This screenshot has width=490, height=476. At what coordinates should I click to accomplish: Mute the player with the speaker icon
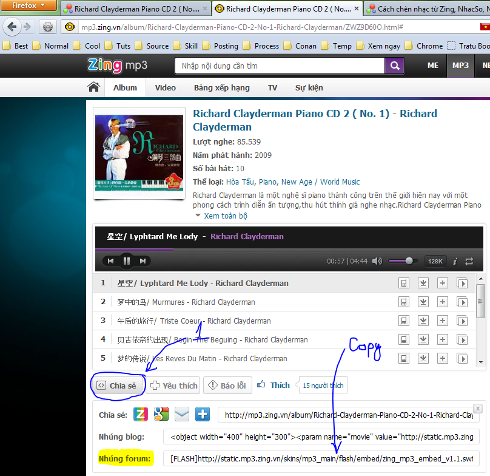tap(377, 261)
